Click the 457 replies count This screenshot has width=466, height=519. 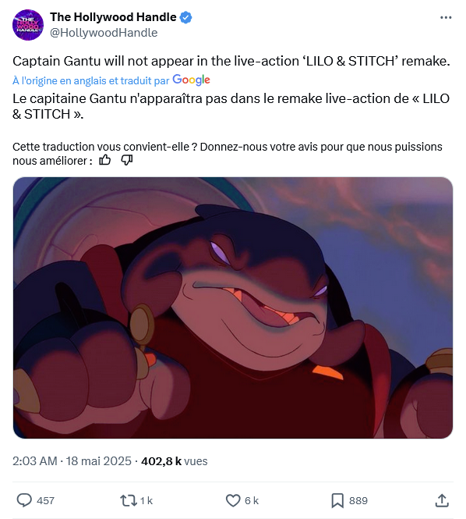pyautogui.click(x=45, y=500)
